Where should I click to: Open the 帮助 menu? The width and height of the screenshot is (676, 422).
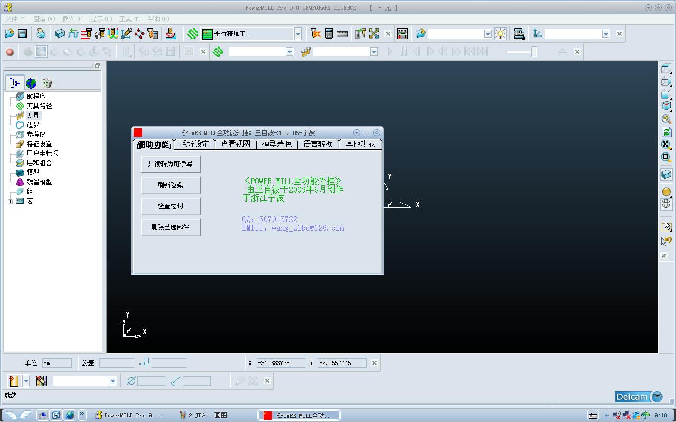click(158, 18)
